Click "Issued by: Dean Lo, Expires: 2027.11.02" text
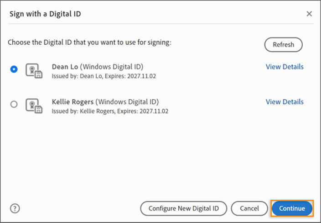The image size is (321, 223). click(104, 76)
